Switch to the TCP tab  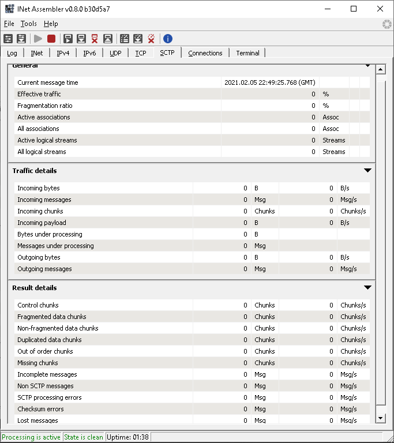click(x=141, y=53)
